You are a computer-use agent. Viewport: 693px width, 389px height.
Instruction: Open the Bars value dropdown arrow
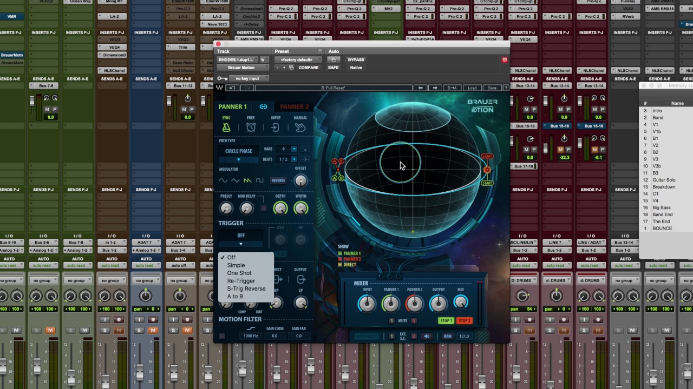click(294, 149)
